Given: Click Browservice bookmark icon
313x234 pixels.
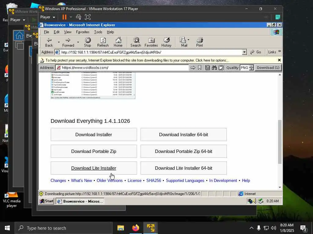Looking at the screenshot, I should point(199,68).
